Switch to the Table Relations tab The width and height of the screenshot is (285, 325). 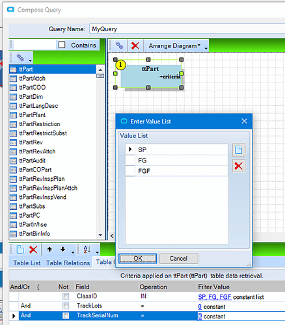[68, 263]
